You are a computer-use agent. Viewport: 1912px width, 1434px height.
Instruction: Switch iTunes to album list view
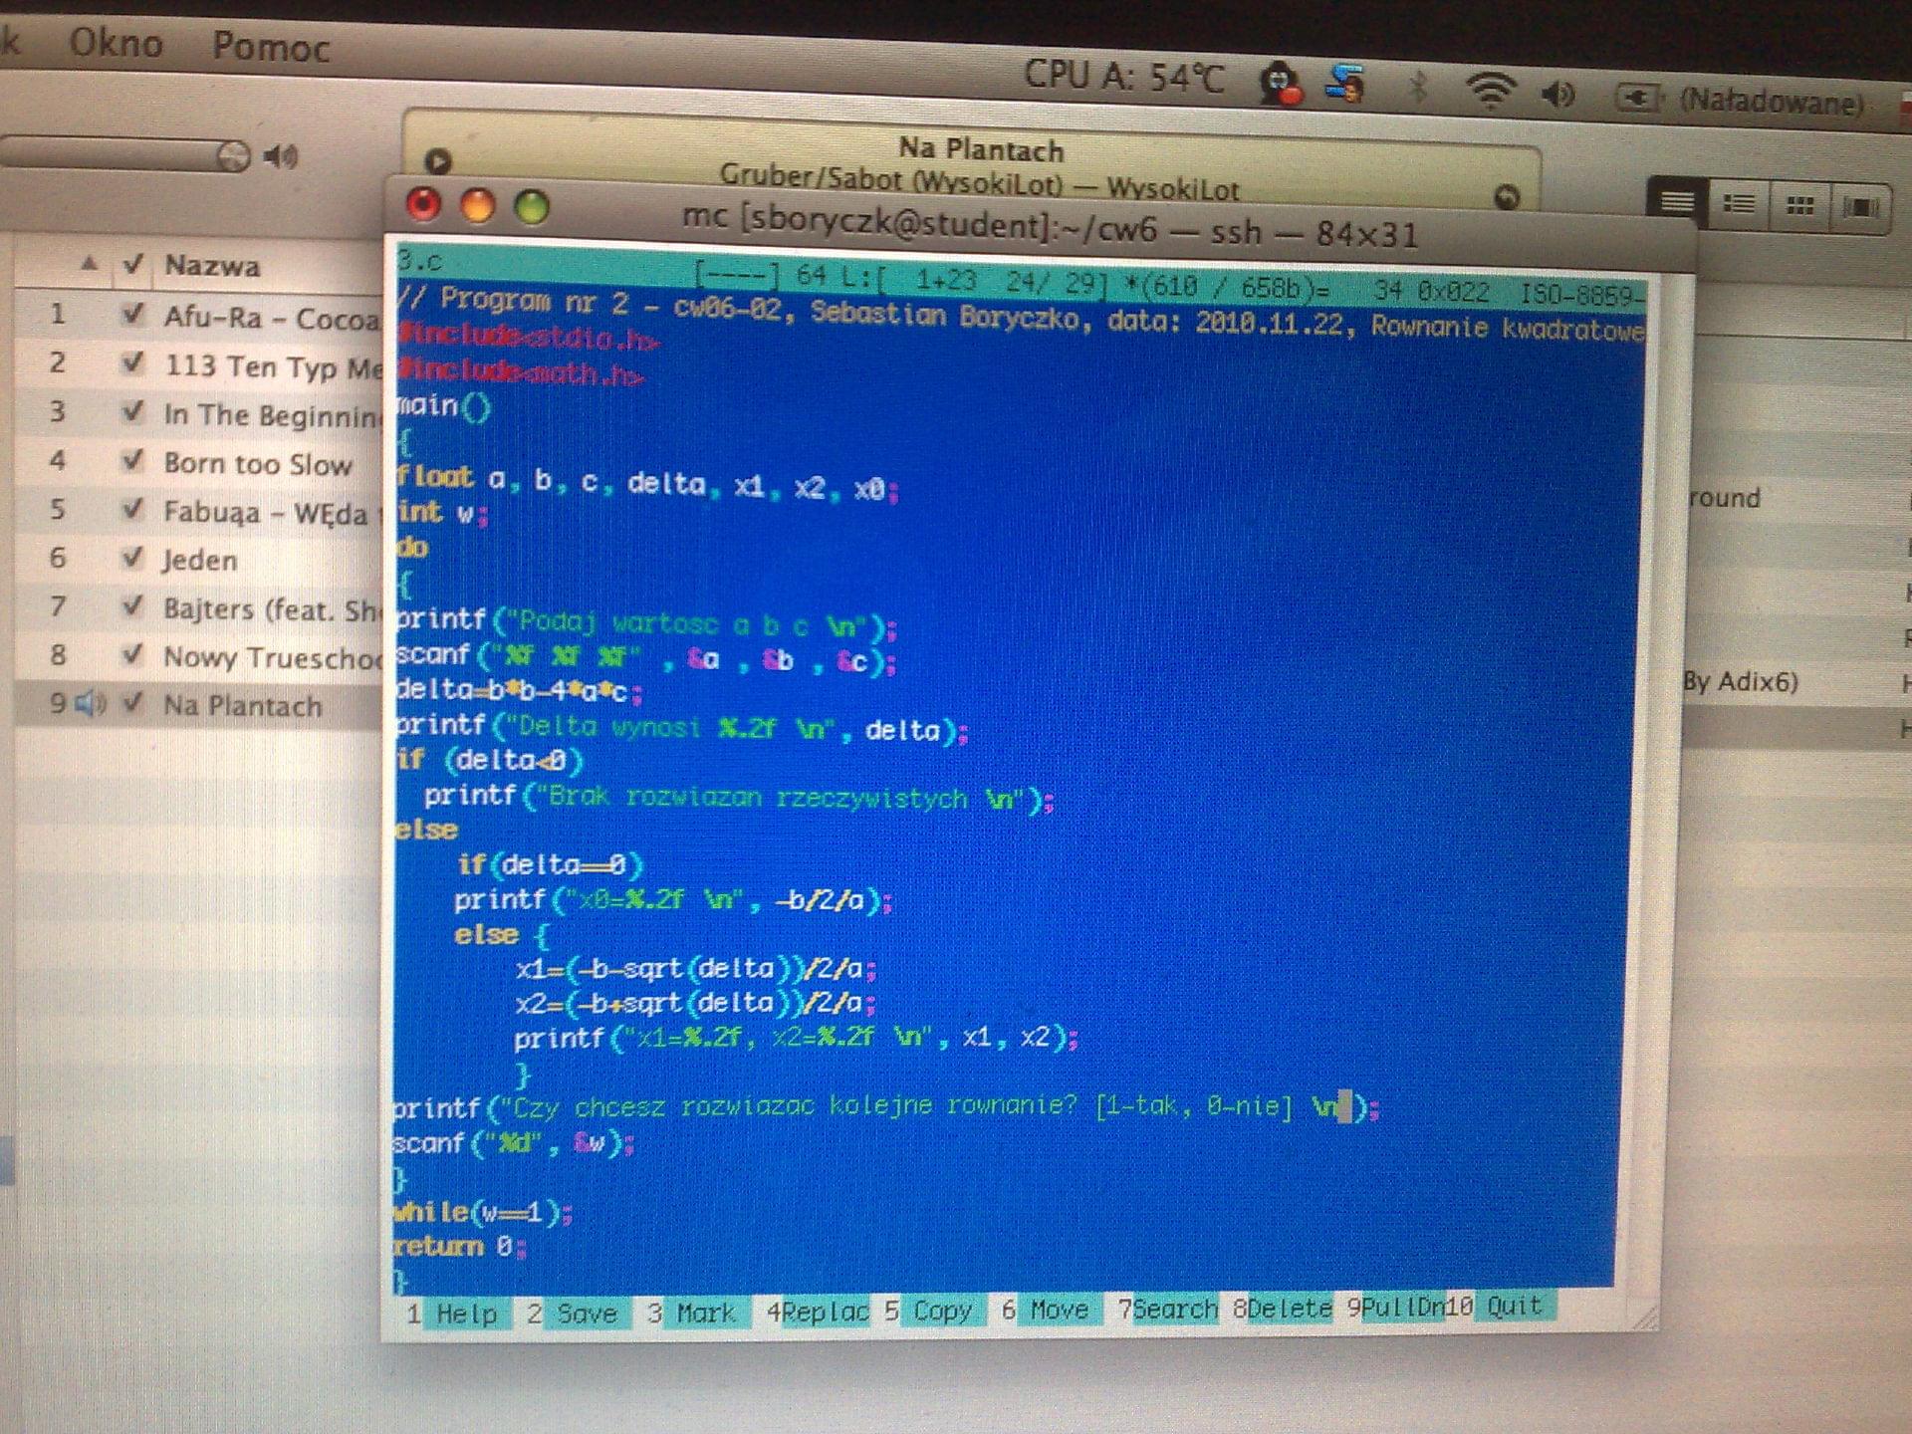[1739, 205]
